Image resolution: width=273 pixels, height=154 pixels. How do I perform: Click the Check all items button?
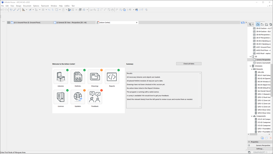coord(189,64)
